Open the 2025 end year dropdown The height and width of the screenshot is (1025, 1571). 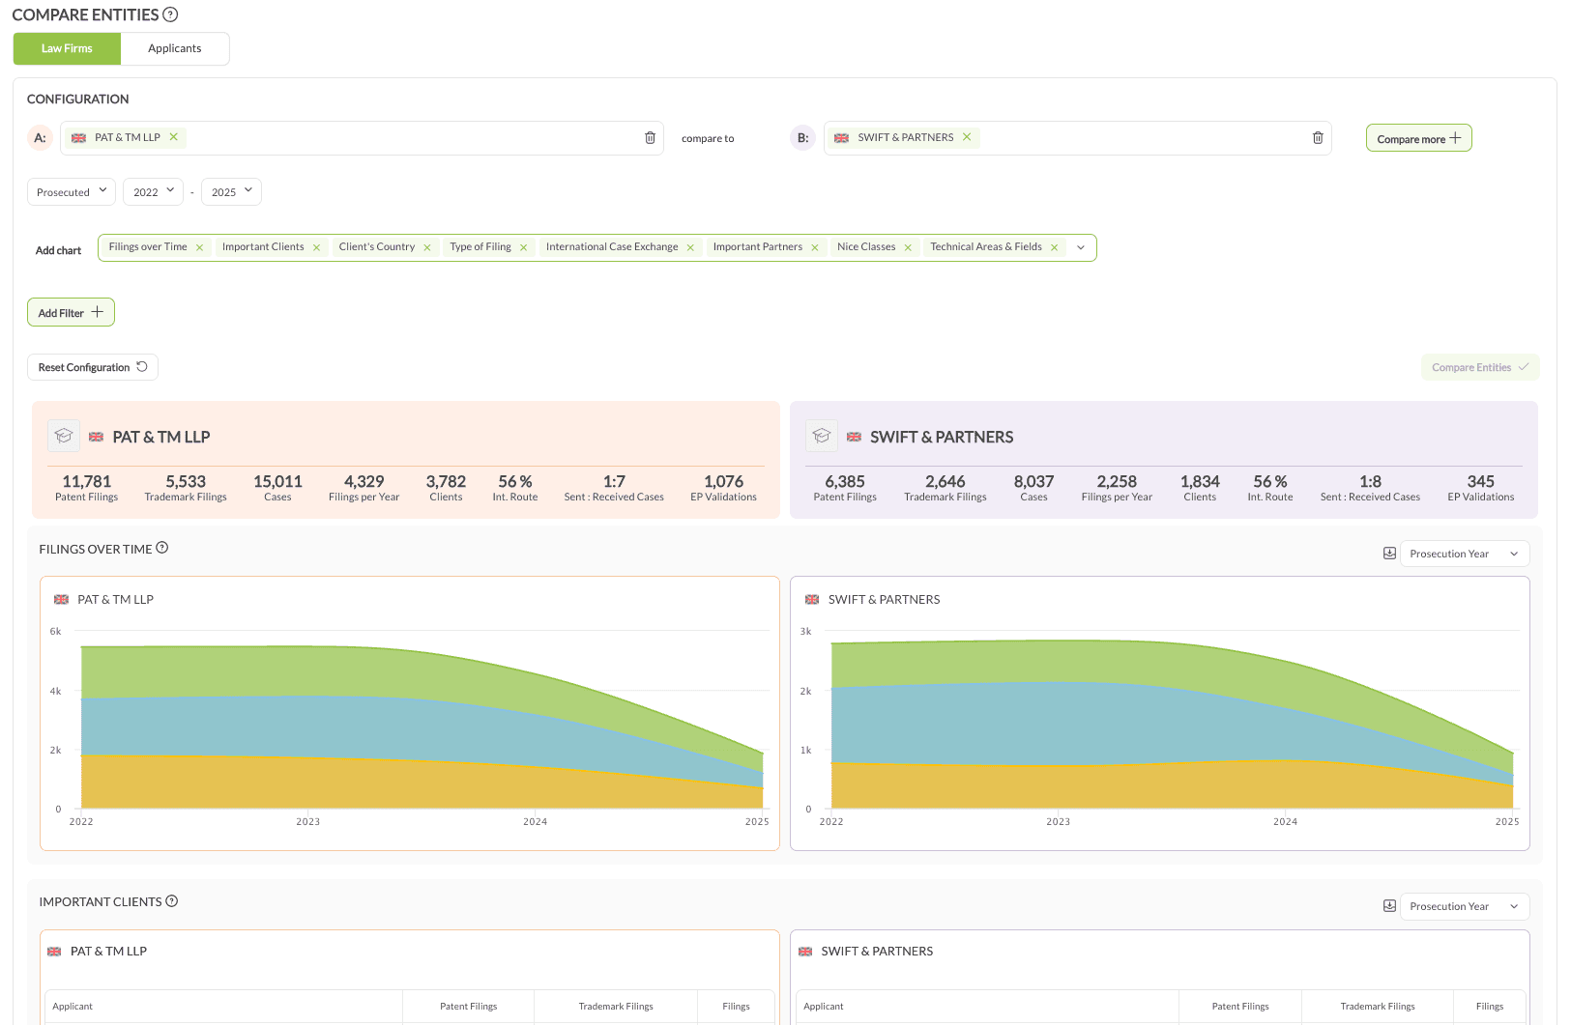click(x=231, y=191)
